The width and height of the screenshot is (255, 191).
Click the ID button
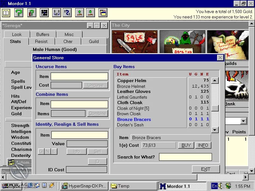tap(98, 162)
